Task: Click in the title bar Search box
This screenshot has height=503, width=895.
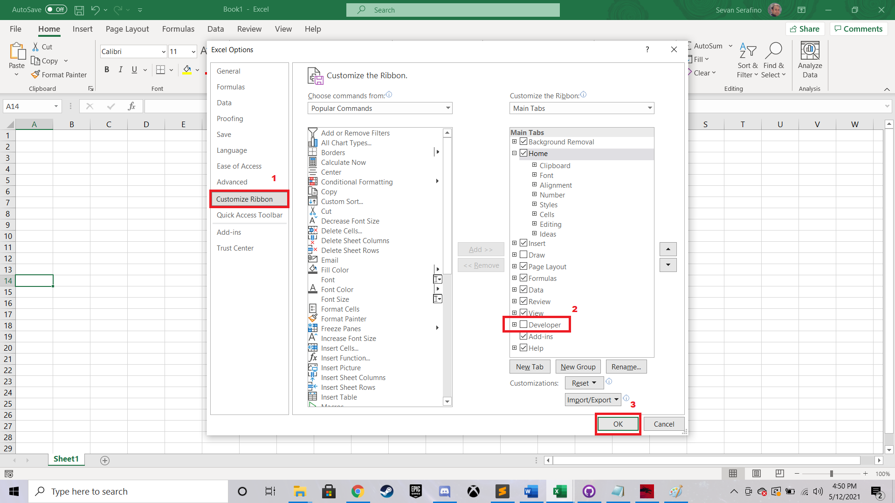Action: [x=453, y=10]
